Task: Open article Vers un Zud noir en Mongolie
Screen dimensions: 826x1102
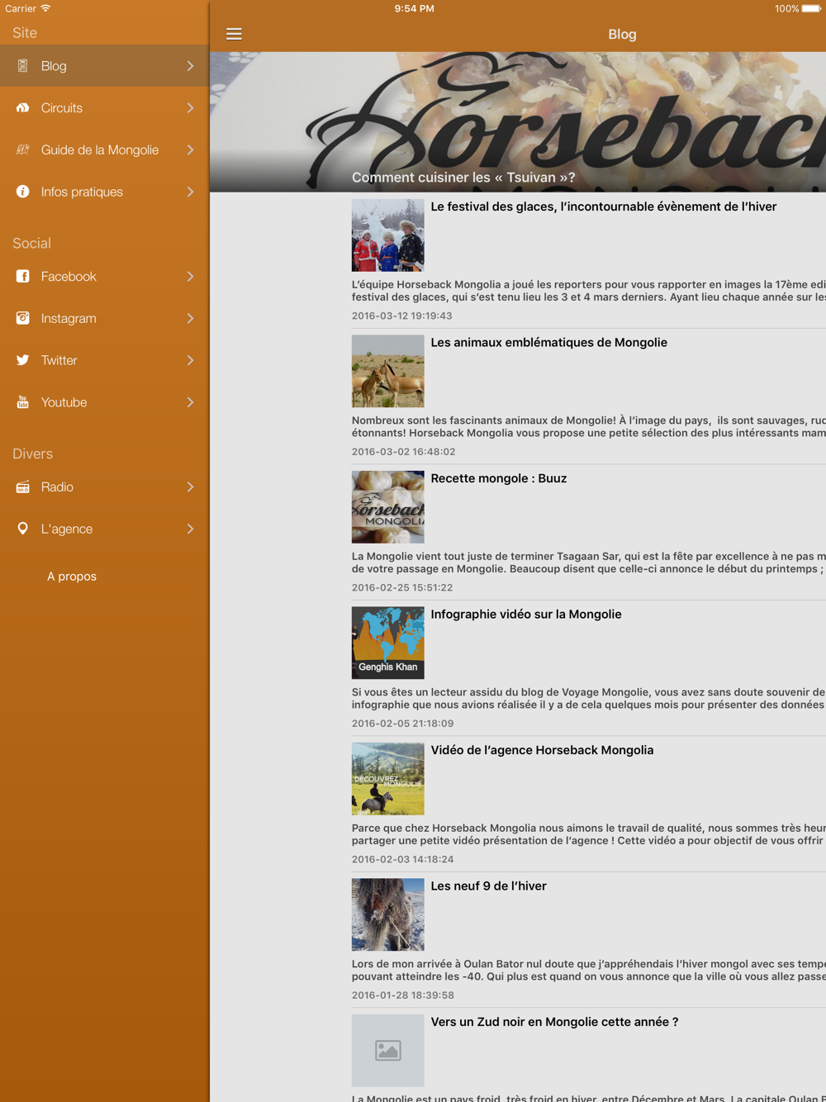Action: point(555,1022)
